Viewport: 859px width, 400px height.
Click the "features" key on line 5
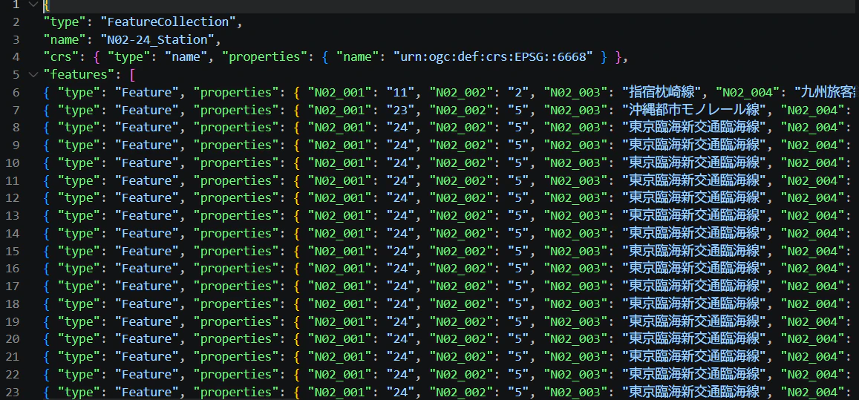(79, 75)
